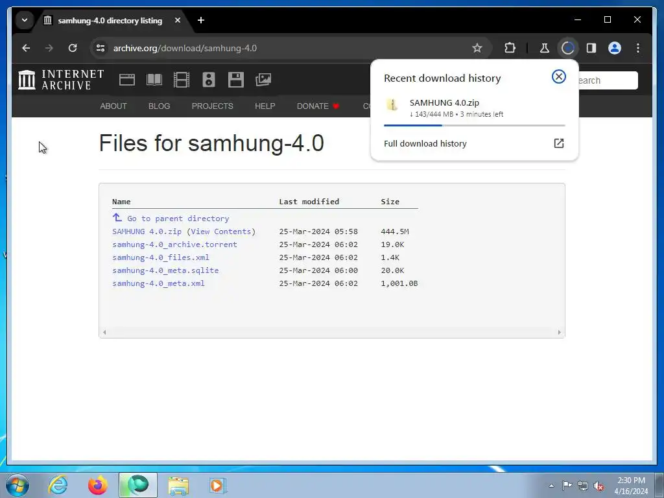This screenshot has height=498, width=664.
Task: Open the Extensions puzzle icon
Action: pyautogui.click(x=510, y=48)
